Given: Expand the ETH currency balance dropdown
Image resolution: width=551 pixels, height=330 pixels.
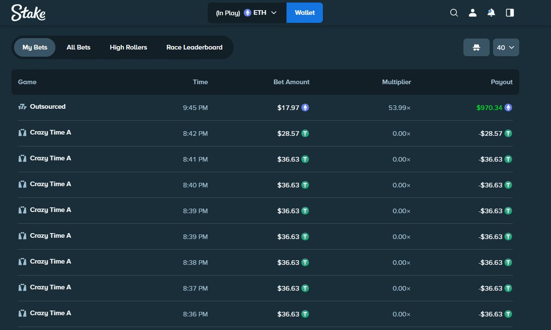Looking at the screenshot, I should click(x=247, y=13).
